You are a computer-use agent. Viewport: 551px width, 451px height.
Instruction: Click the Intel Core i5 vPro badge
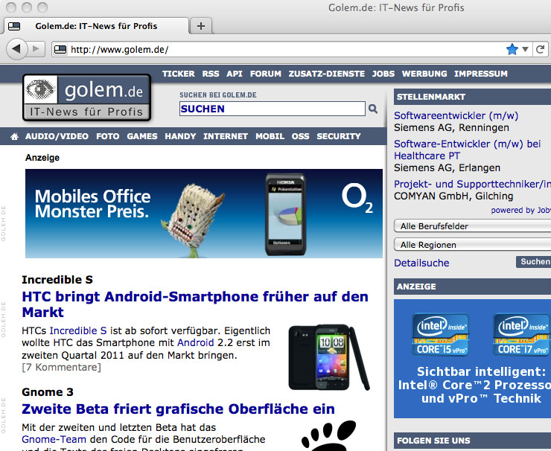tap(441, 335)
